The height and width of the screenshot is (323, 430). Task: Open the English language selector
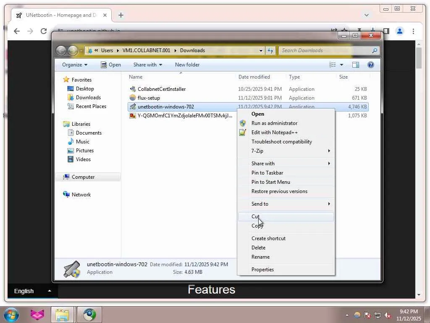click(33, 291)
